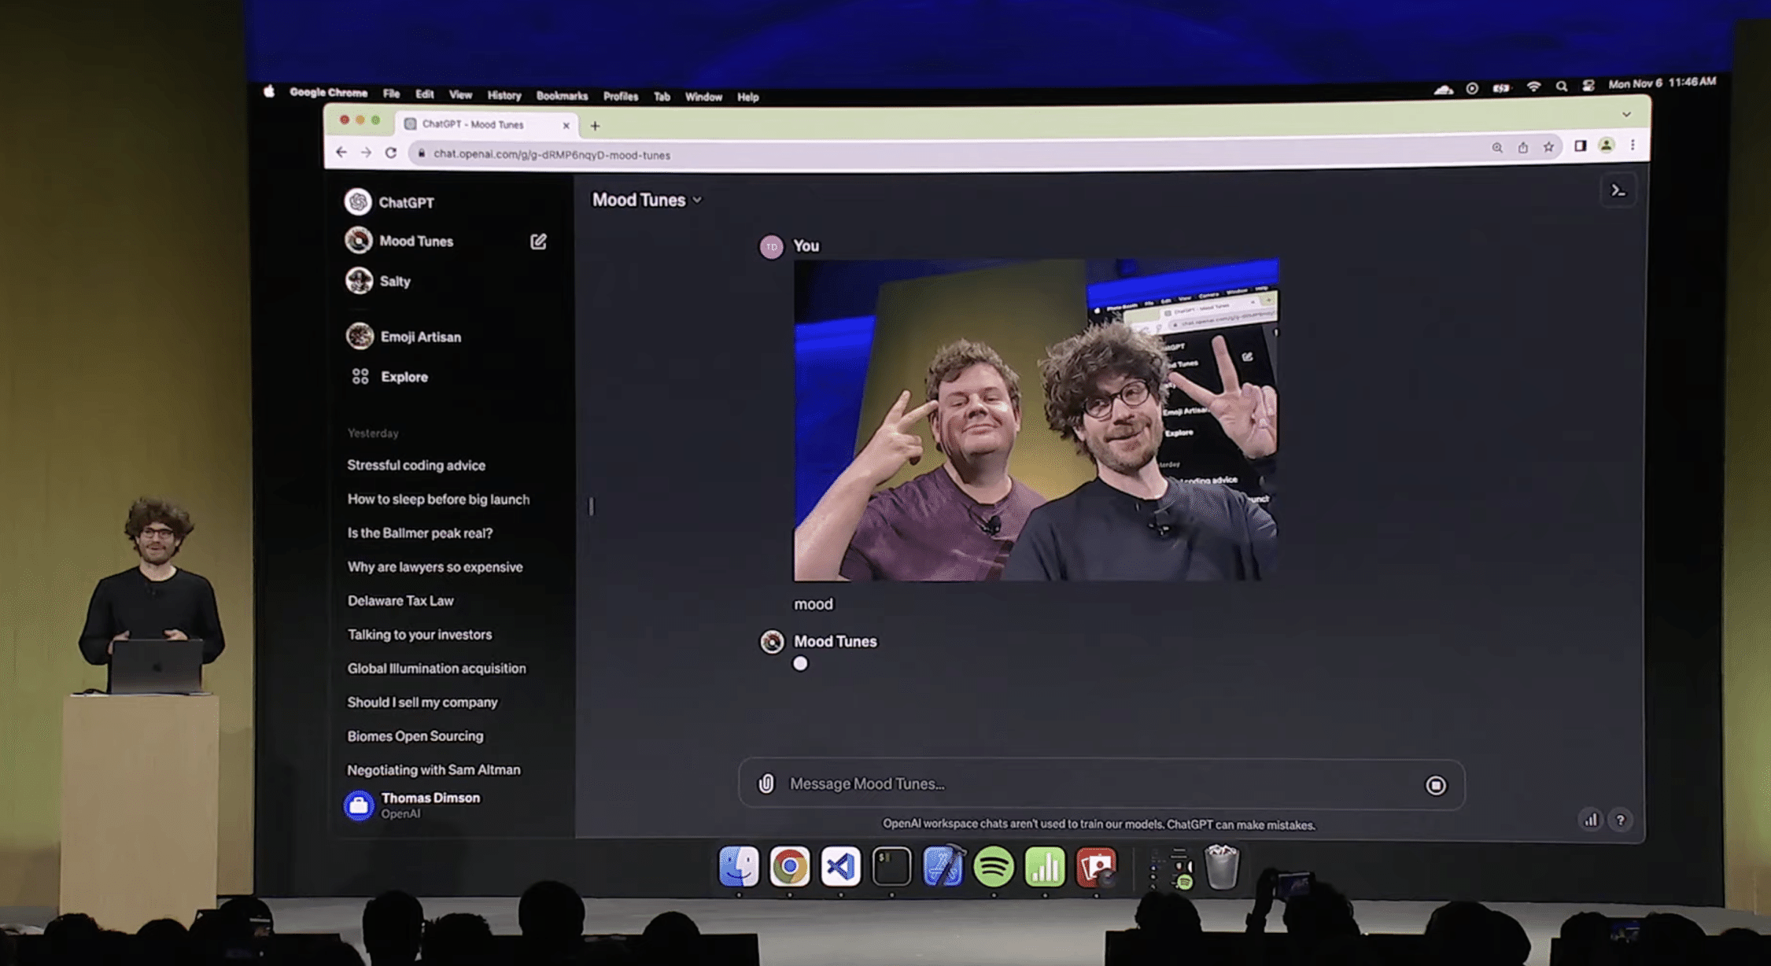The height and width of the screenshot is (966, 1771).
Task: Toggle macOS Control Center in menu bar
Action: click(x=1588, y=86)
